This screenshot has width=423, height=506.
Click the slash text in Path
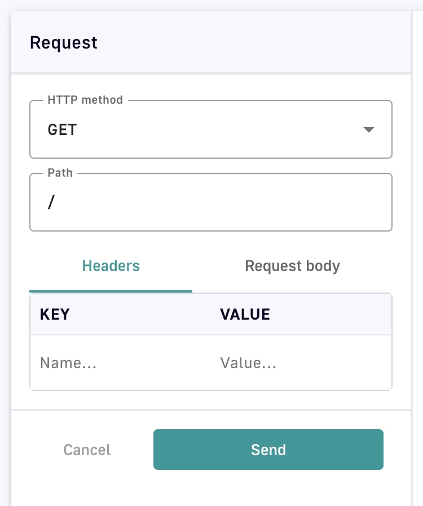click(51, 202)
